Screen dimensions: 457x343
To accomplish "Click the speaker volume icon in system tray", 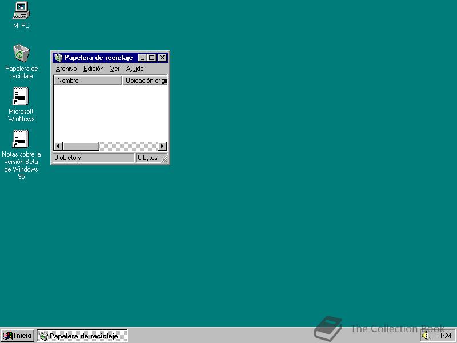I will (x=426, y=336).
